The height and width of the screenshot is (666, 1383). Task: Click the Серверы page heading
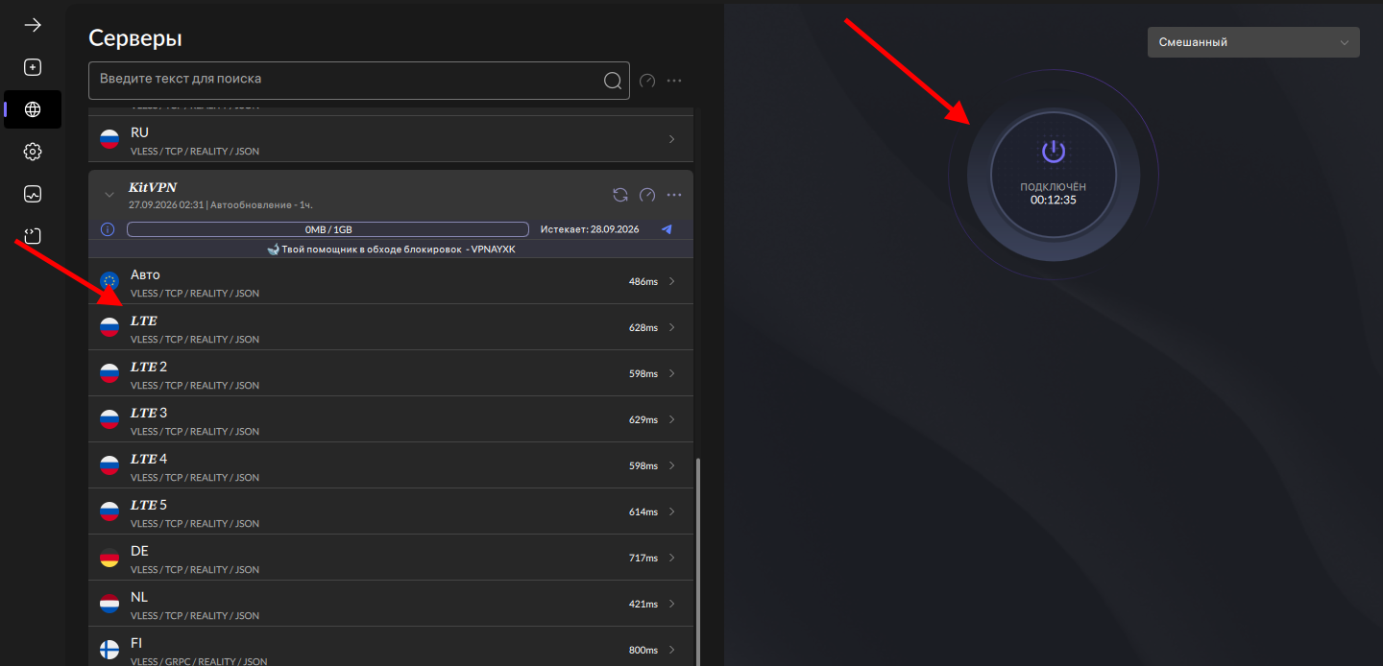click(135, 38)
